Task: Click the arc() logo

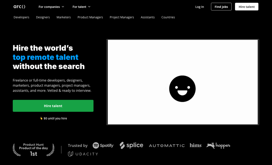Action: (19, 7)
